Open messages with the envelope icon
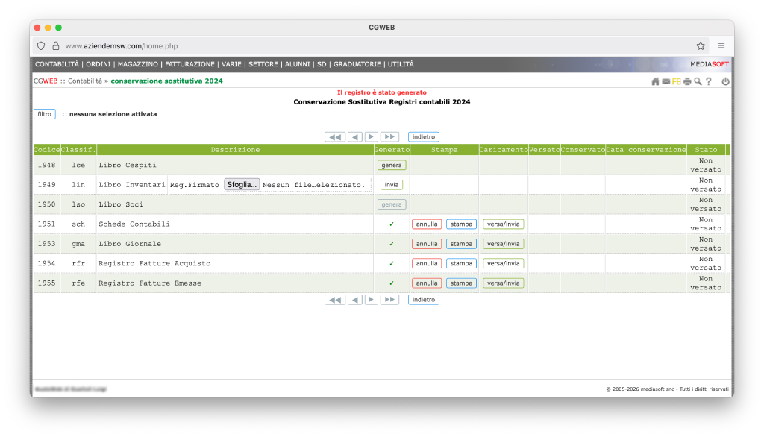 click(666, 81)
